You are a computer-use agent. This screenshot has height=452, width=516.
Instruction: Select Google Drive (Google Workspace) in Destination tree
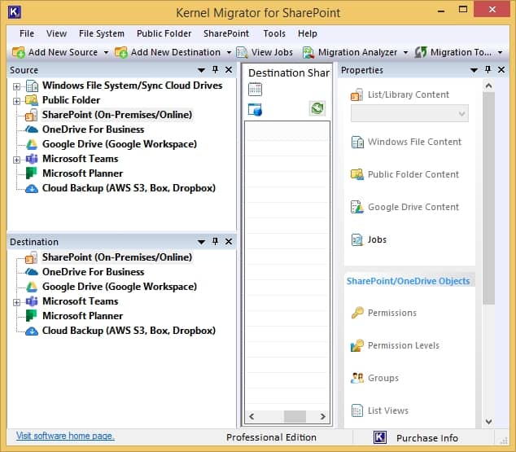[120, 287]
